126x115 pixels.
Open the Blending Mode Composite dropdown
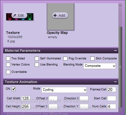[x=100, y=66]
